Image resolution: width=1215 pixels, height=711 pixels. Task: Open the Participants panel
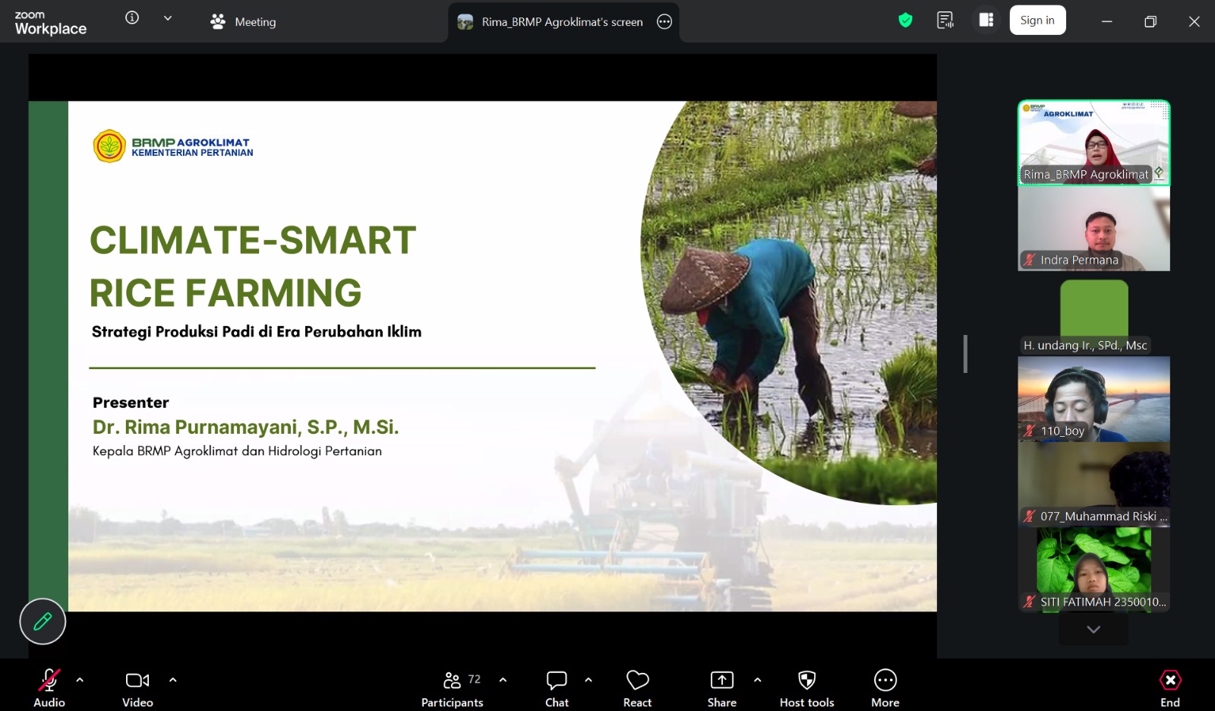453,687
